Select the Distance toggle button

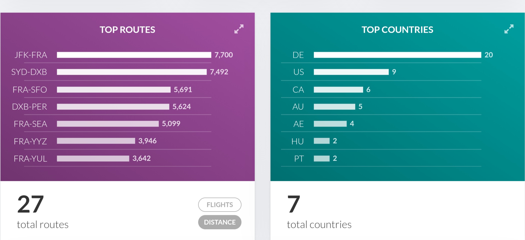(220, 222)
